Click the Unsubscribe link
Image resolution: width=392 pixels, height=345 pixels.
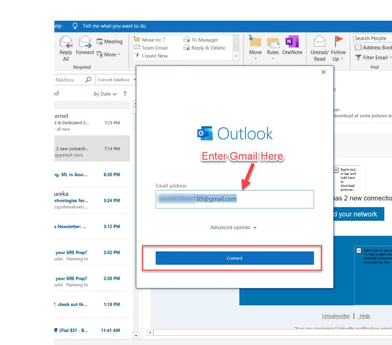coord(336,316)
